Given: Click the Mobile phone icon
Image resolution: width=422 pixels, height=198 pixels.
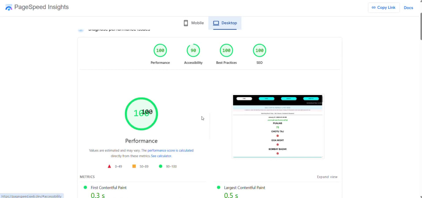Looking at the screenshot, I should (x=186, y=23).
